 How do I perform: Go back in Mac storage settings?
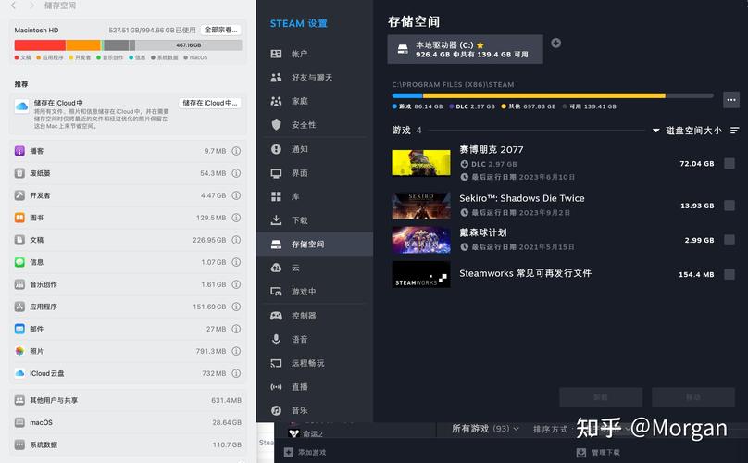pyautogui.click(x=13, y=6)
